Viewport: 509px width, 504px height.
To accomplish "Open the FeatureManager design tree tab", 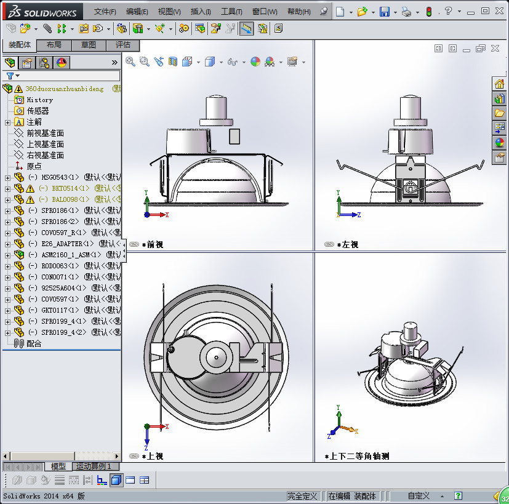I will click(x=10, y=62).
